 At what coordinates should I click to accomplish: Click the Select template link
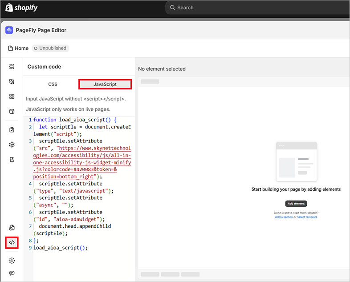click(307, 217)
